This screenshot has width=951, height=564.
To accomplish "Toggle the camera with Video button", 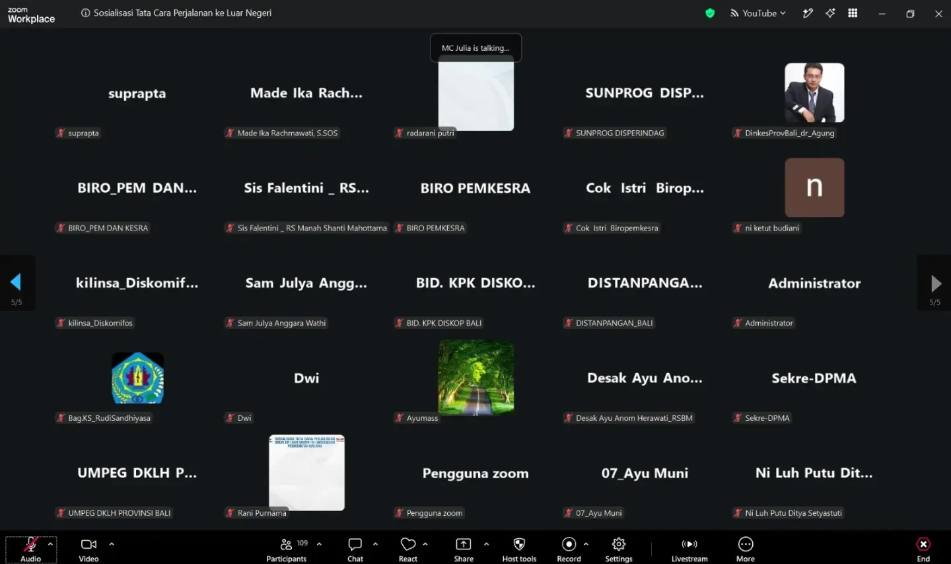I will (x=88, y=549).
